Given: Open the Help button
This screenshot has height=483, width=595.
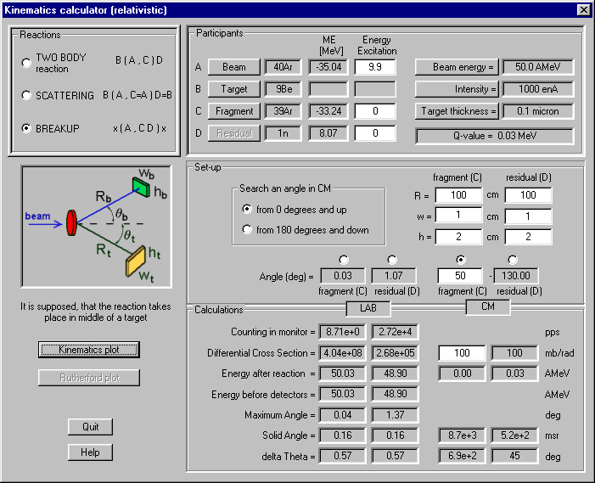Looking at the screenshot, I should coord(90,452).
